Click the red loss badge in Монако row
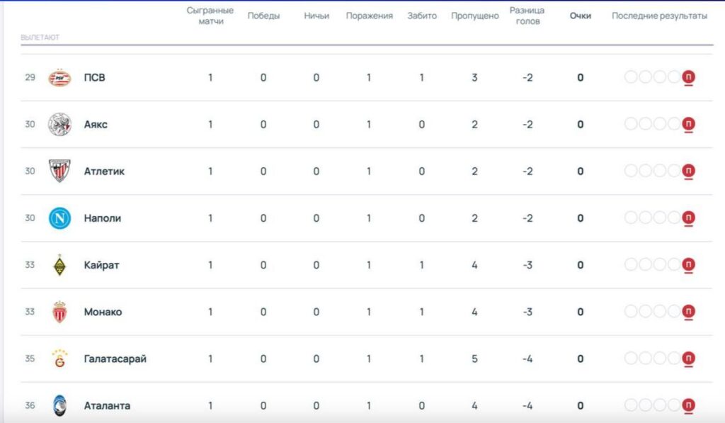The image size is (725, 423). 688,312
